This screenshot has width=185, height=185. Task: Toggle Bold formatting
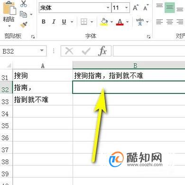pos(44,22)
